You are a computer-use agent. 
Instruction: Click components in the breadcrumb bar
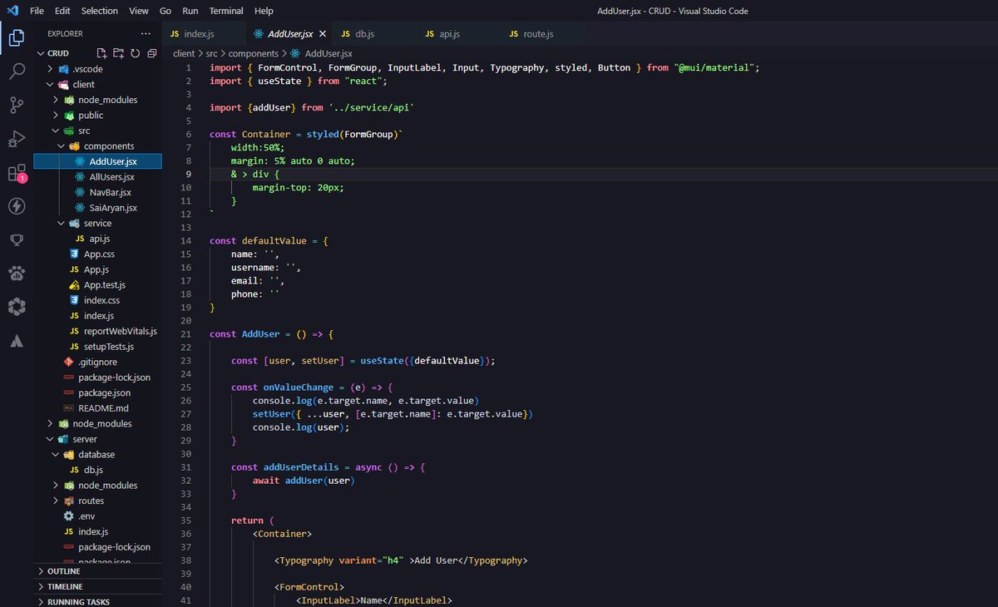[253, 52]
